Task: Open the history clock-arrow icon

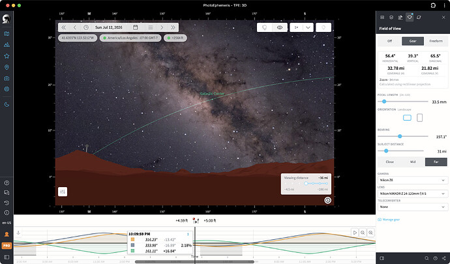Action: click(7, 203)
